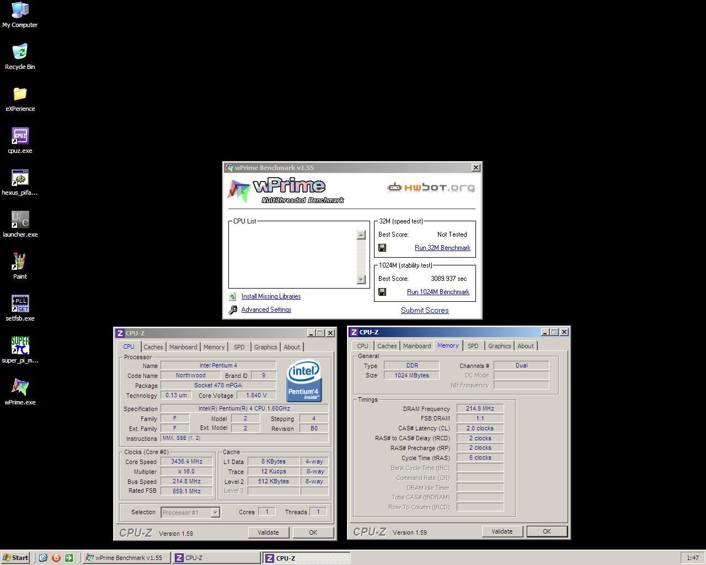Viewport: 706px width, 565px height.
Task: Select launcher.exe desktop shortcut
Action: (x=20, y=225)
